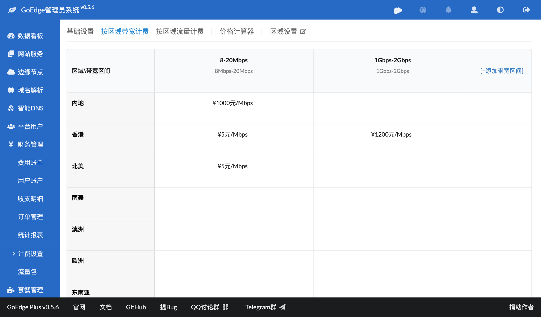This screenshot has width=541, height=317.
Task: Click 内地 ¥1000元/Mbps price cell
Action: point(234,108)
